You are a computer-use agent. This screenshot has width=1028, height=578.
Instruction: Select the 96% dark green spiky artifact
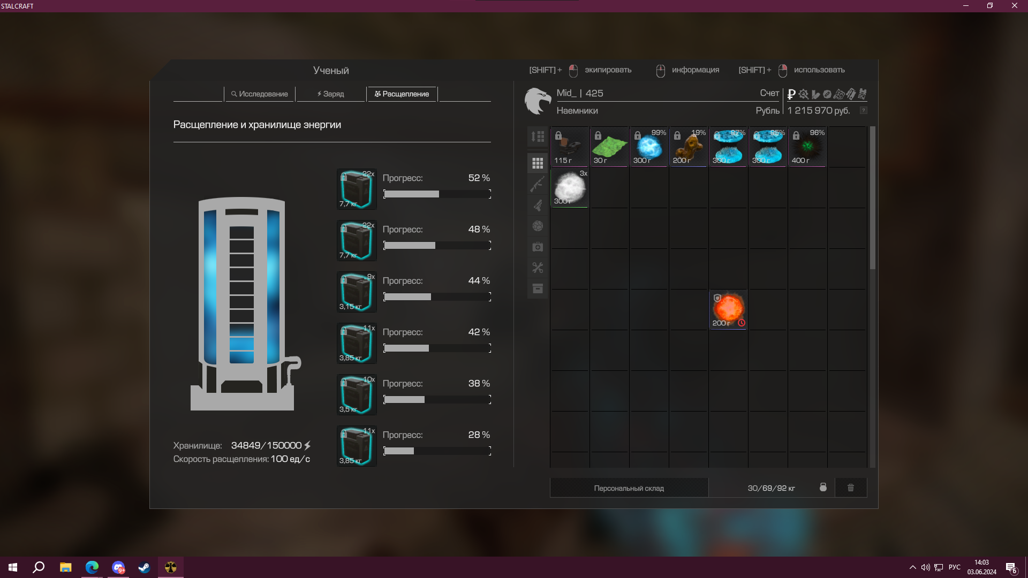tap(807, 147)
